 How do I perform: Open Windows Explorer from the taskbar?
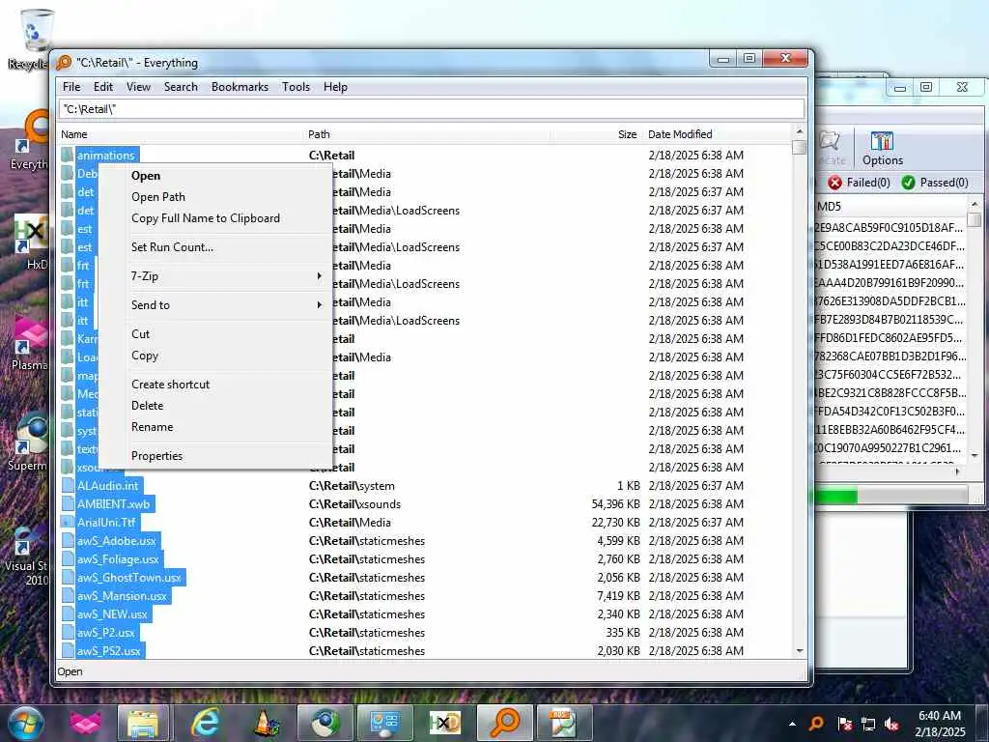point(143,724)
